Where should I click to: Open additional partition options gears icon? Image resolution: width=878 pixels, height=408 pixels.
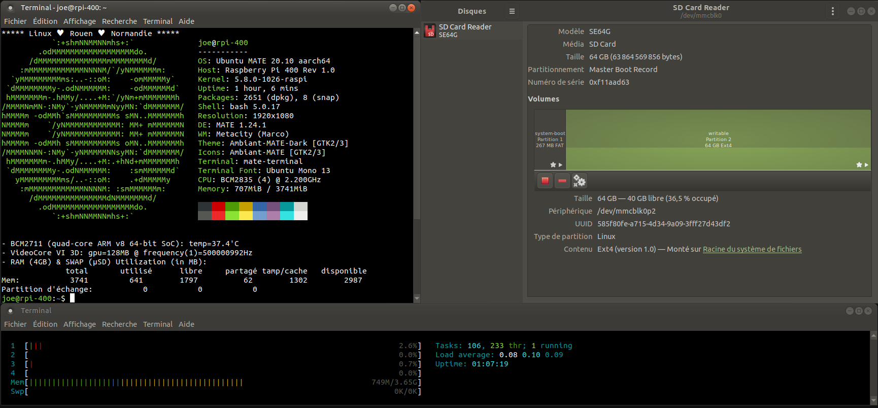pos(579,181)
